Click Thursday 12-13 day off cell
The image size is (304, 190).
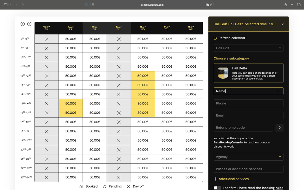pyautogui.click(x=47, y=76)
